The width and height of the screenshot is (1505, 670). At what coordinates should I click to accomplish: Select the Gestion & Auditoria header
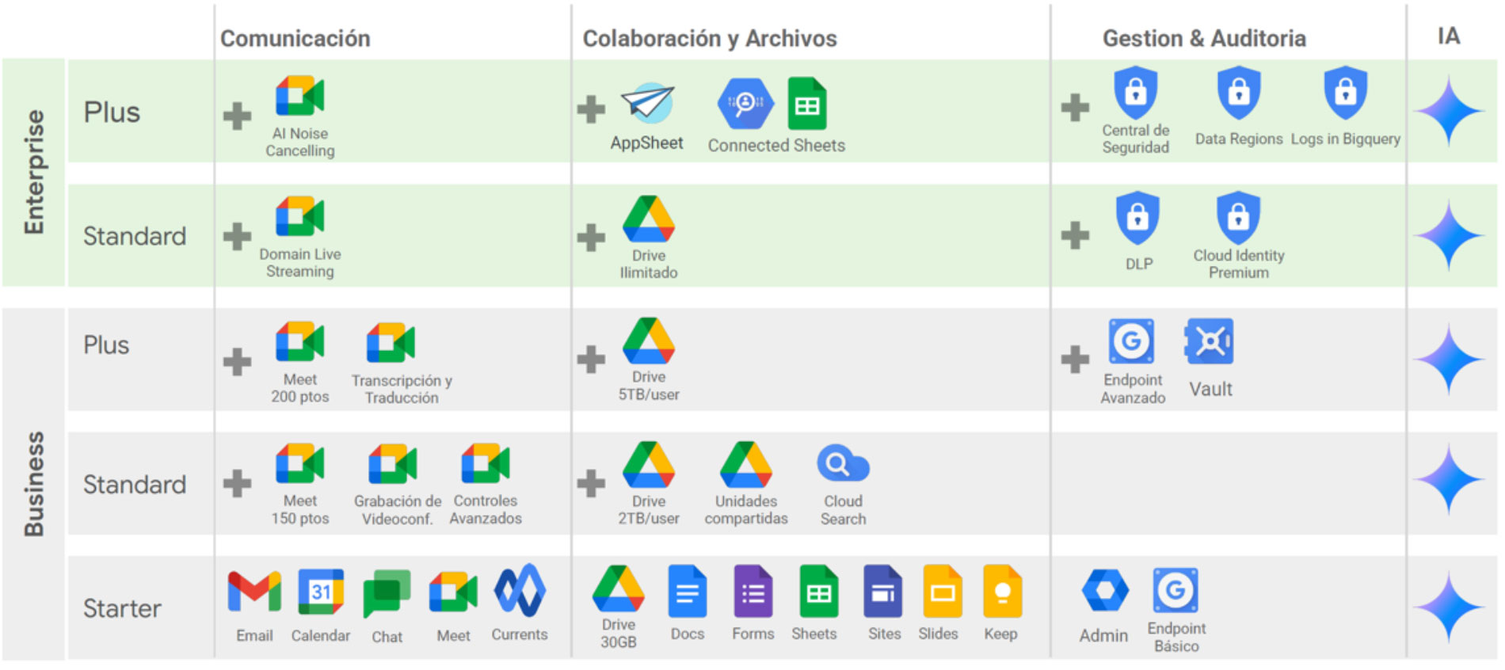[x=1204, y=38]
